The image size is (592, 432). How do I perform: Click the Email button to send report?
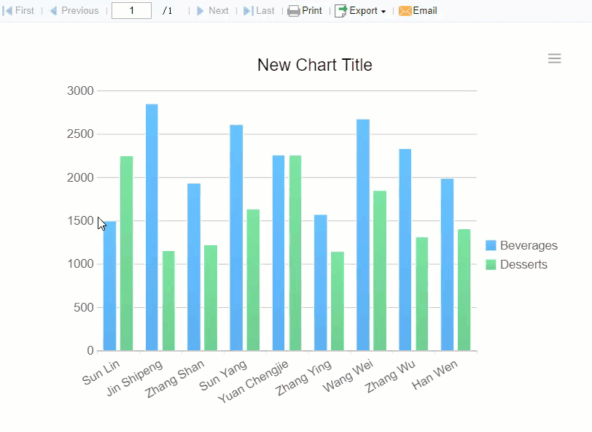(418, 10)
